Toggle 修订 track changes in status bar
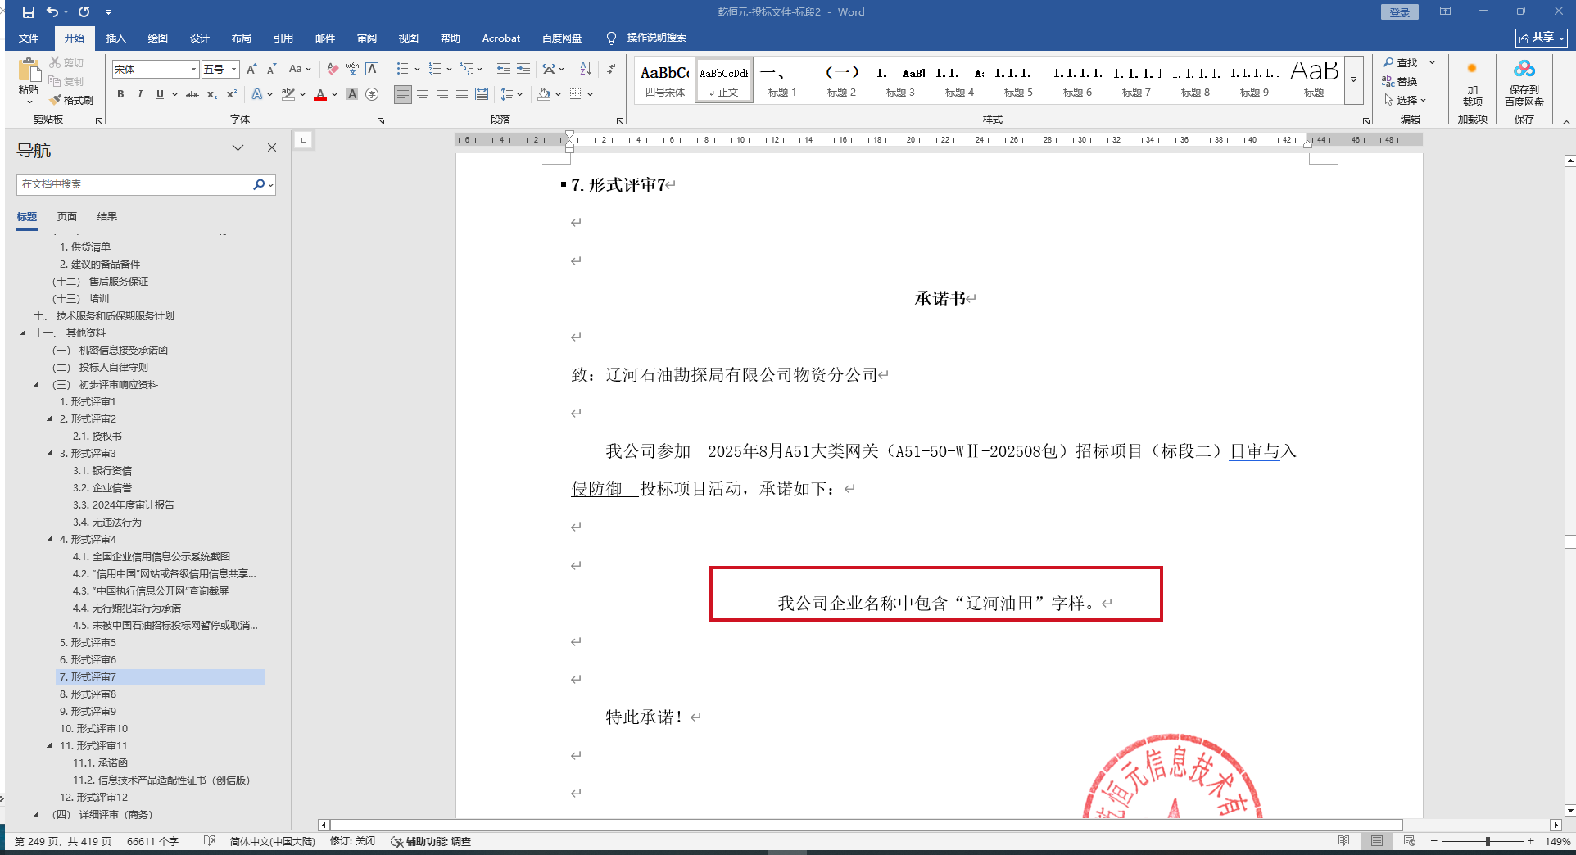Screen dimensions: 1576x855 tap(352, 841)
